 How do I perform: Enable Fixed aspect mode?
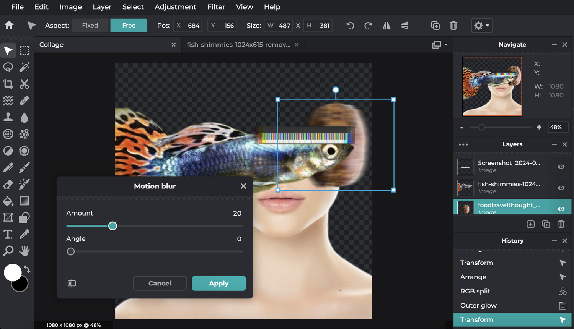click(90, 25)
